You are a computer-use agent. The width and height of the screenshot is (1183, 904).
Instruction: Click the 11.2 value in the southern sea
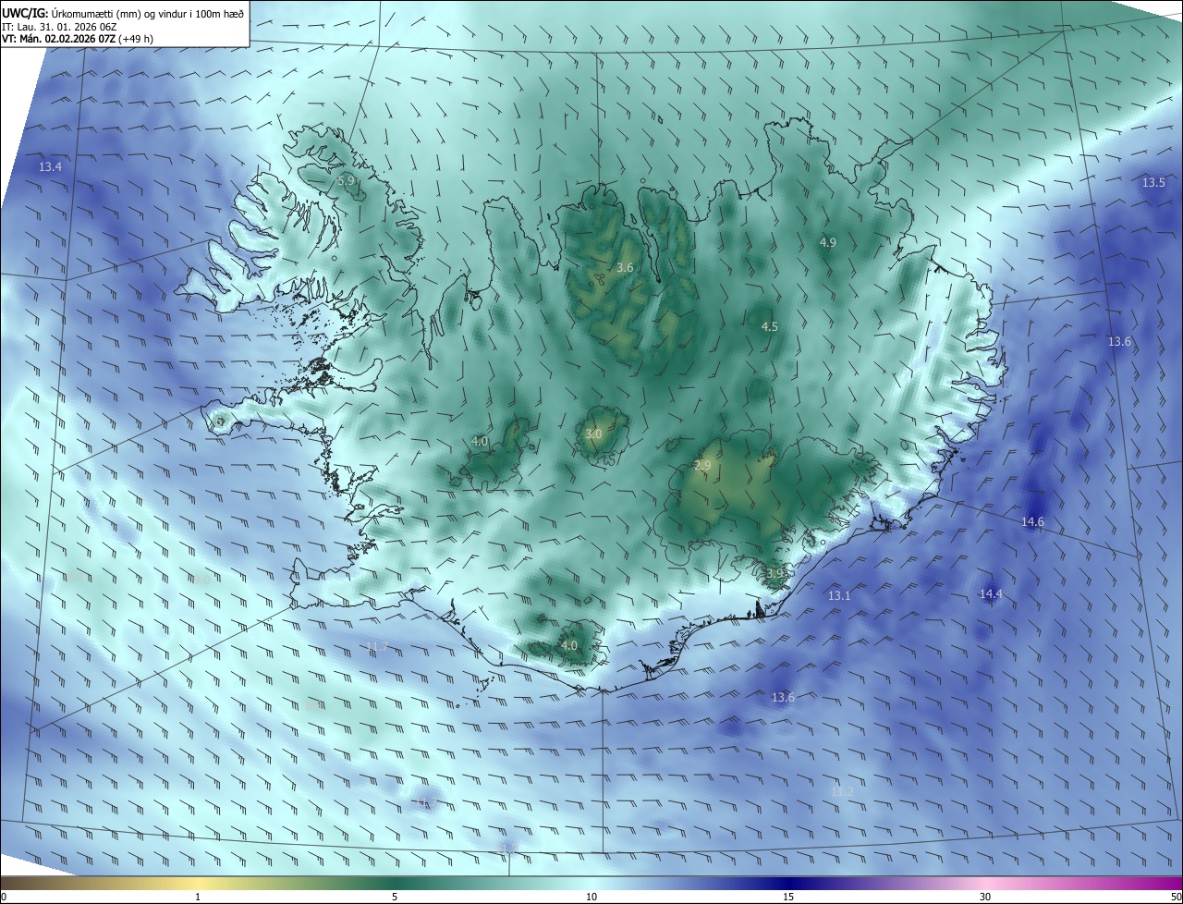tap(842, 791)
